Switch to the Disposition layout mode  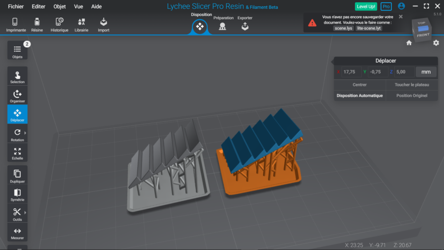[x=200, y=26]
